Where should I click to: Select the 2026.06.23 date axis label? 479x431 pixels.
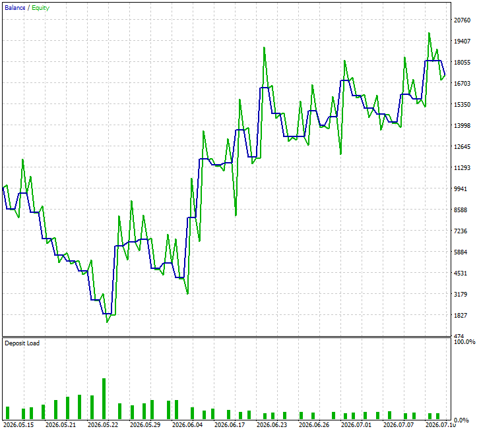coord(272,425)
